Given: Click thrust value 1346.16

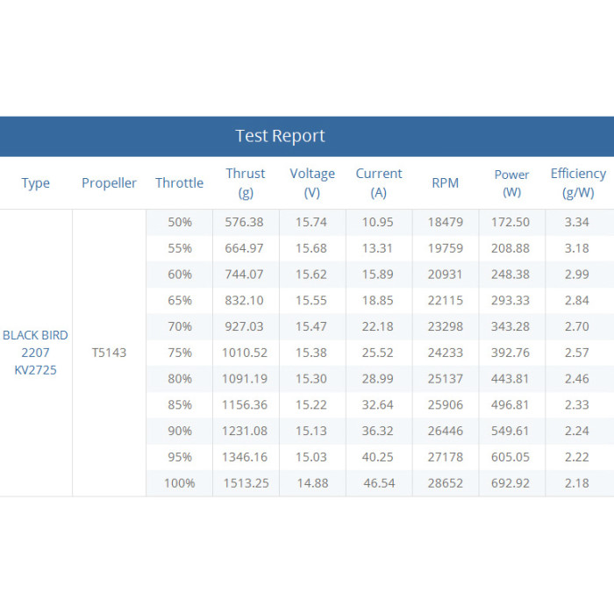Looking at the screenshot, I should 245,457.
